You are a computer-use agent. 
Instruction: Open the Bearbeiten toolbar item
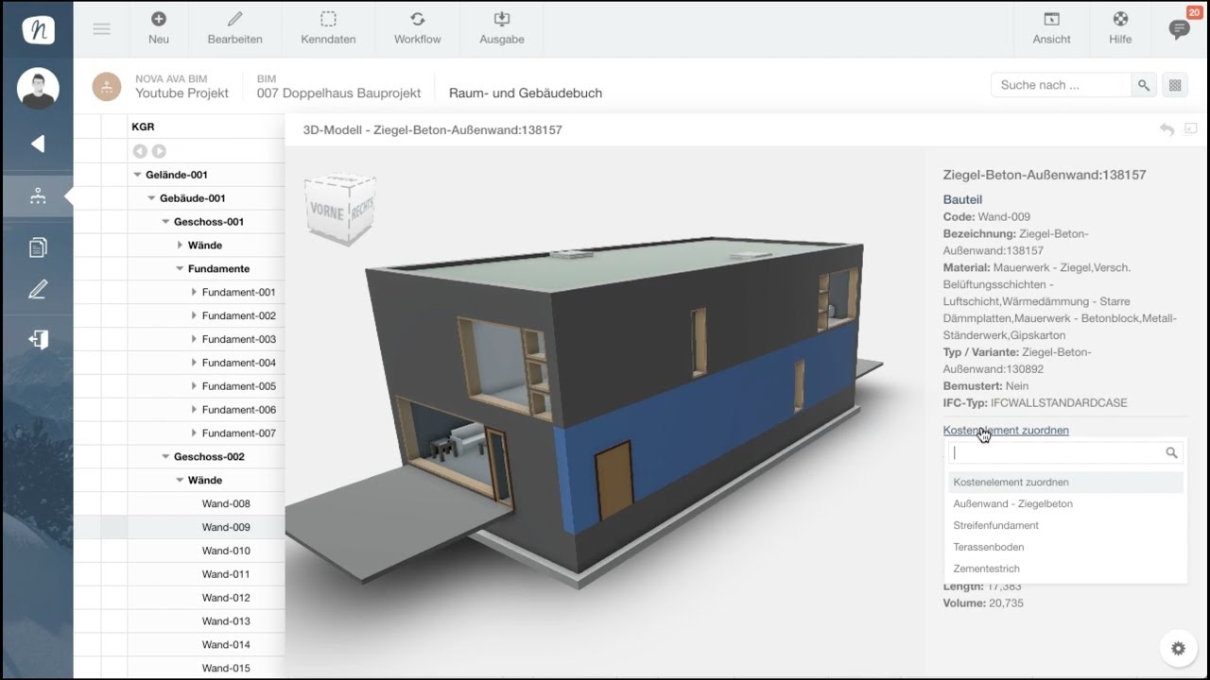point(235,28)
